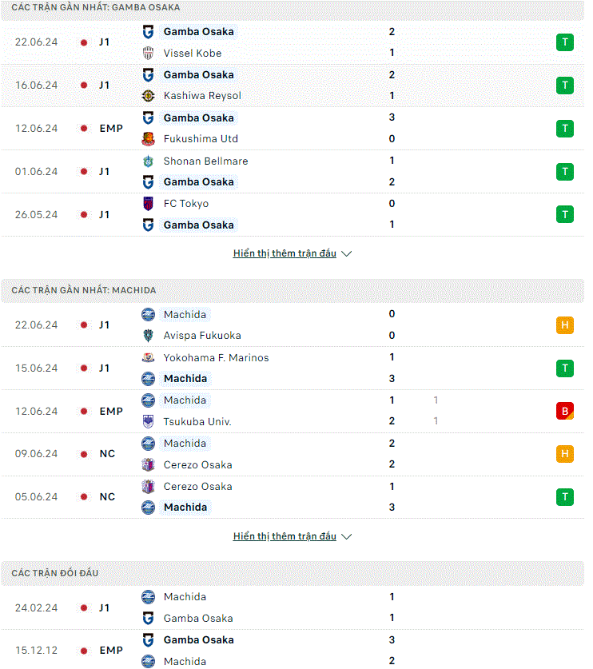
Task: Click the Vissel Kobe team crest
Action: [148, 53]
